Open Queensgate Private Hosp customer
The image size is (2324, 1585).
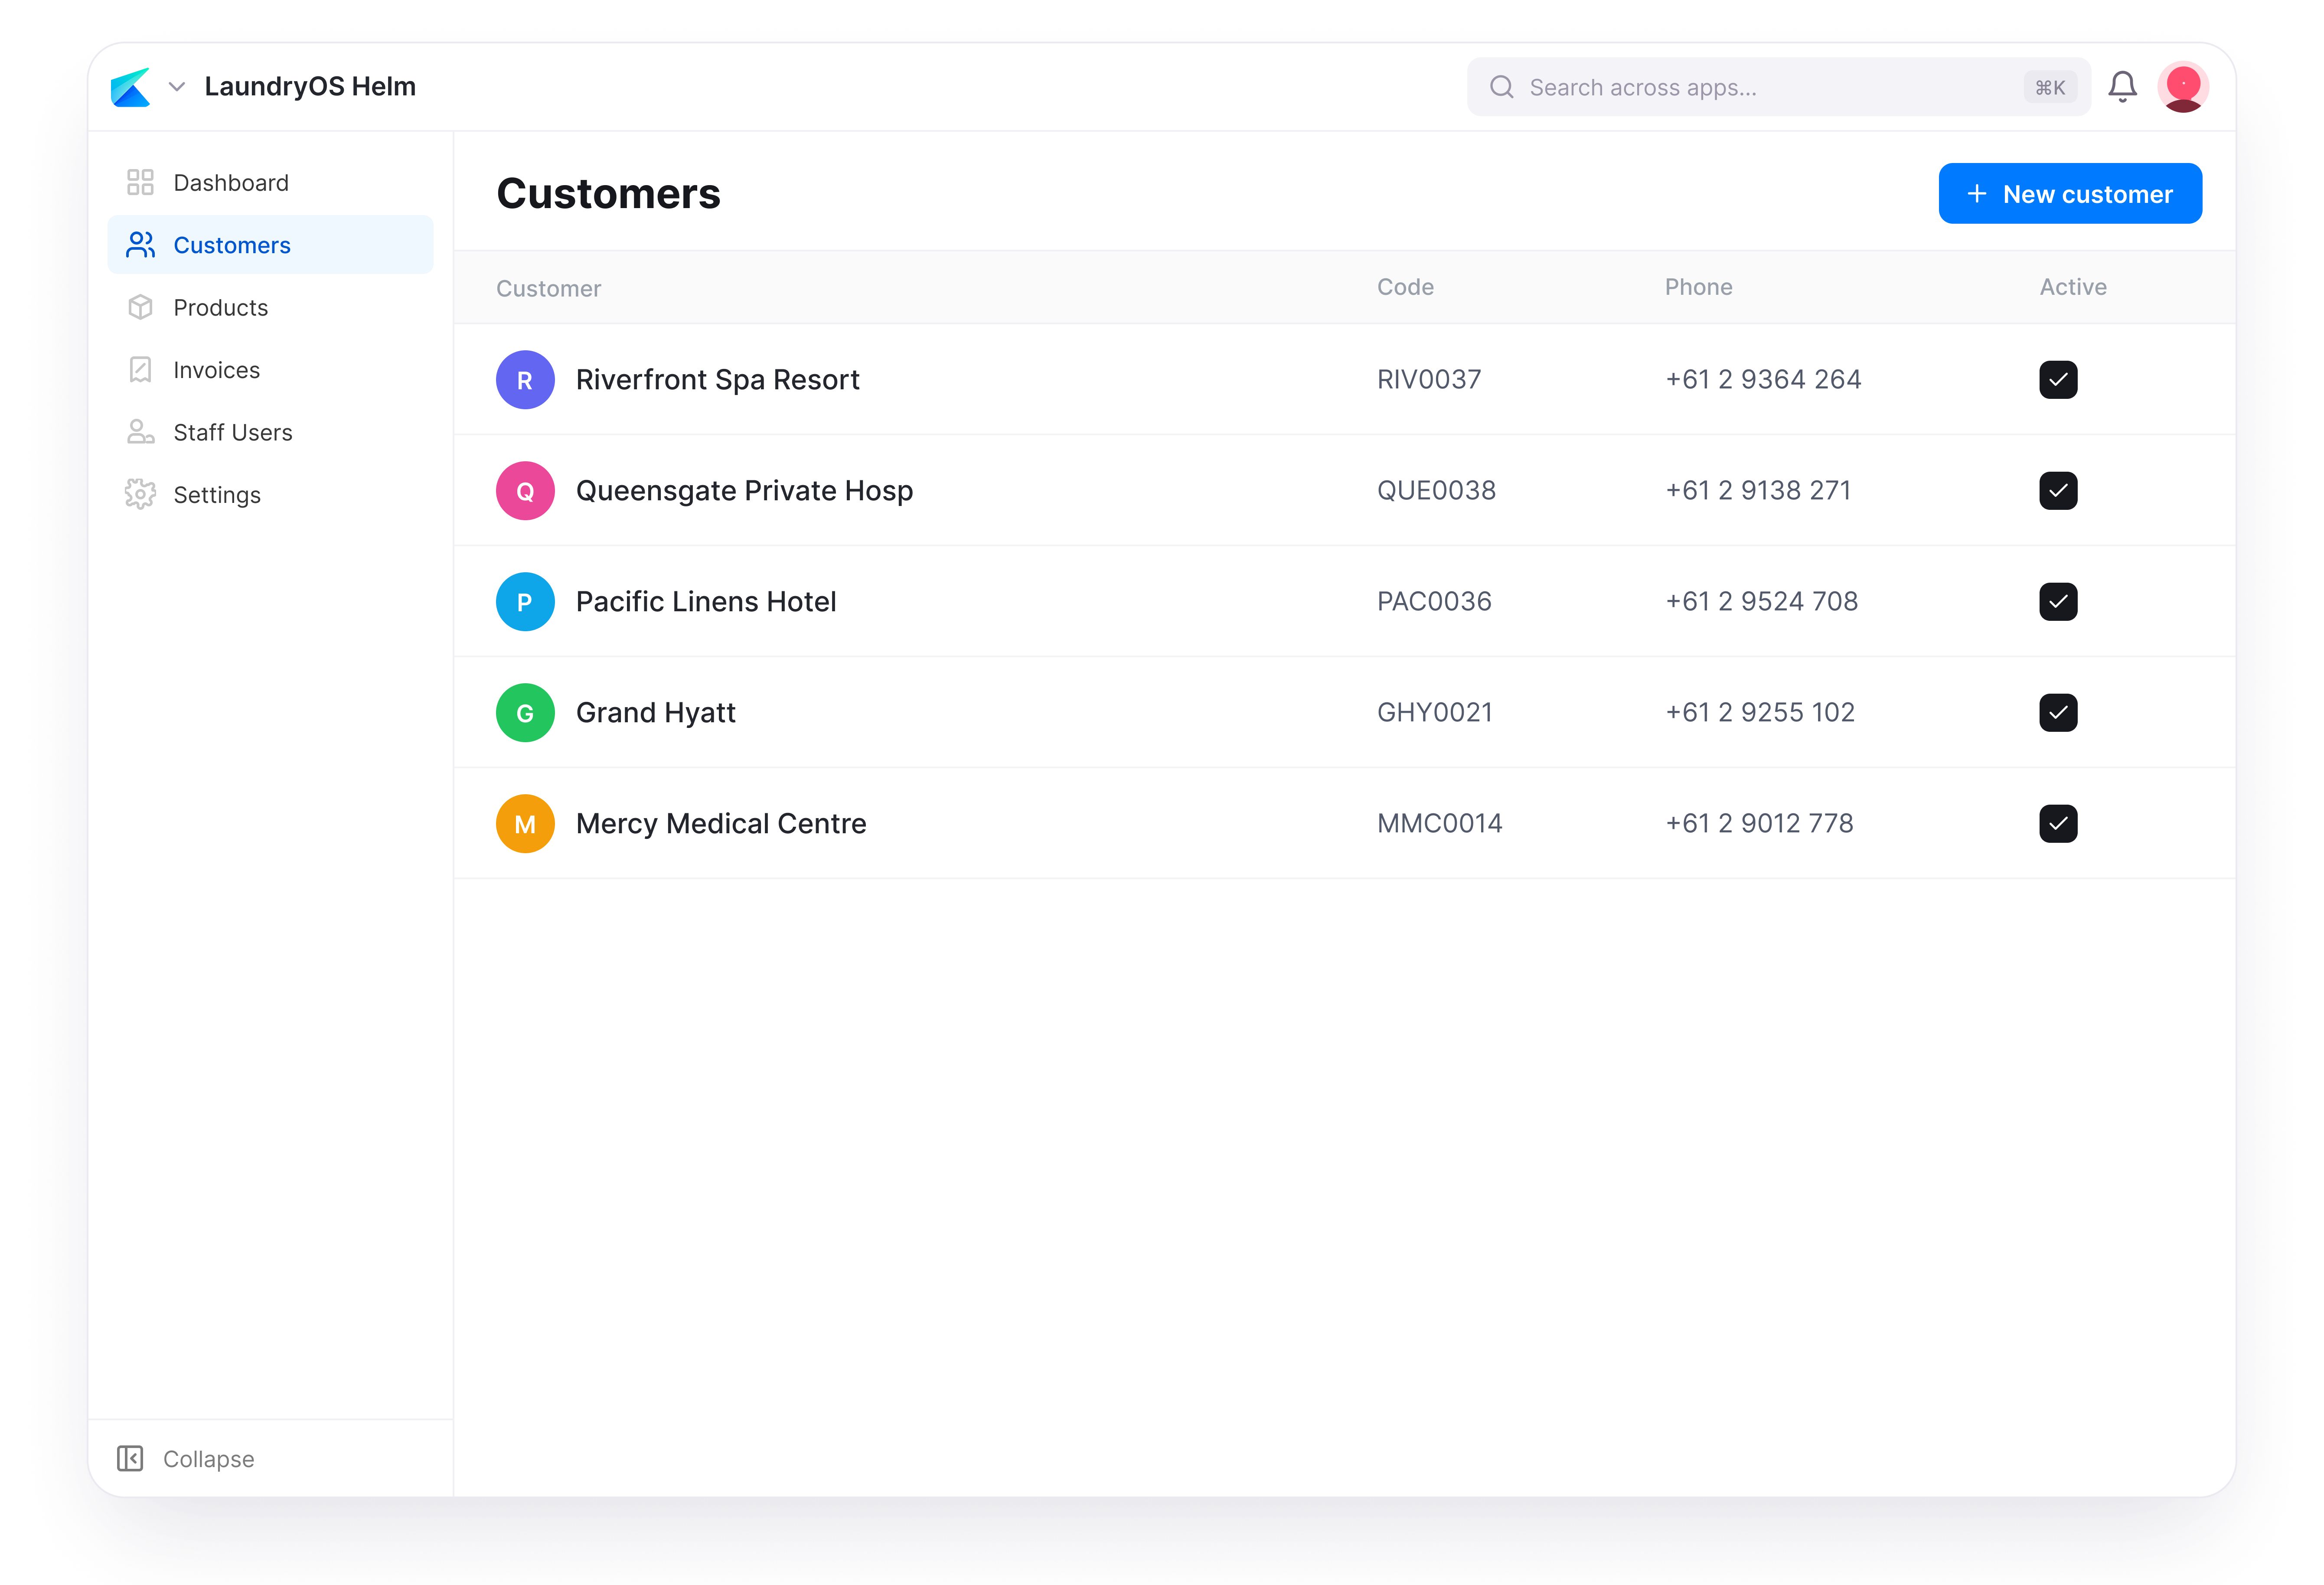coord(745,491)
